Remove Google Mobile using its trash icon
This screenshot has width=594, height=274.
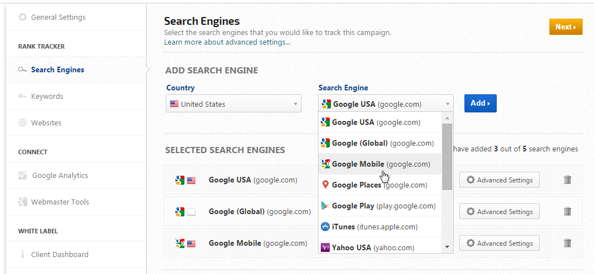pyautogui.click(x=567, y=243)
